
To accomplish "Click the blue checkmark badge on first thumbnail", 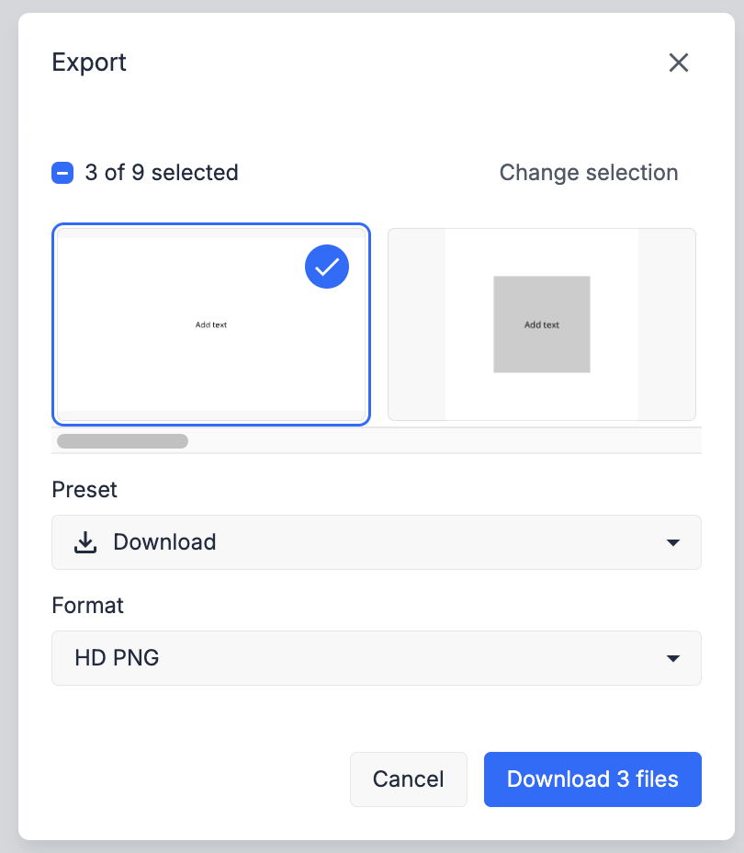I will point(327,267).
